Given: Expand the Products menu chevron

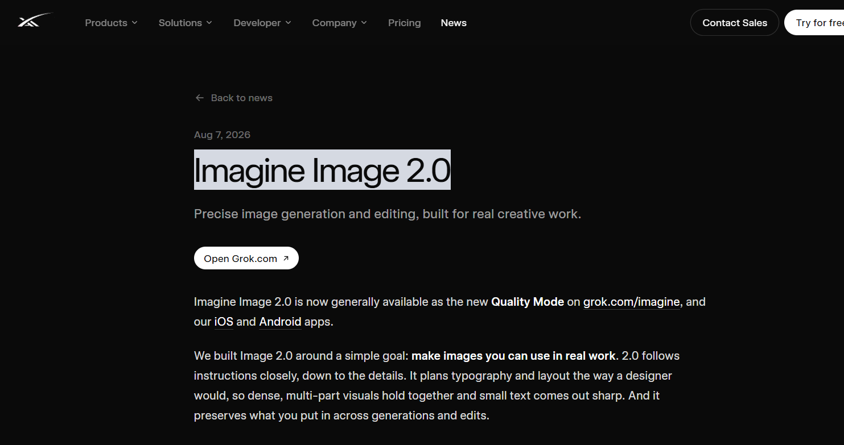Looking at the screenshot, I should (x=135, y=23).
